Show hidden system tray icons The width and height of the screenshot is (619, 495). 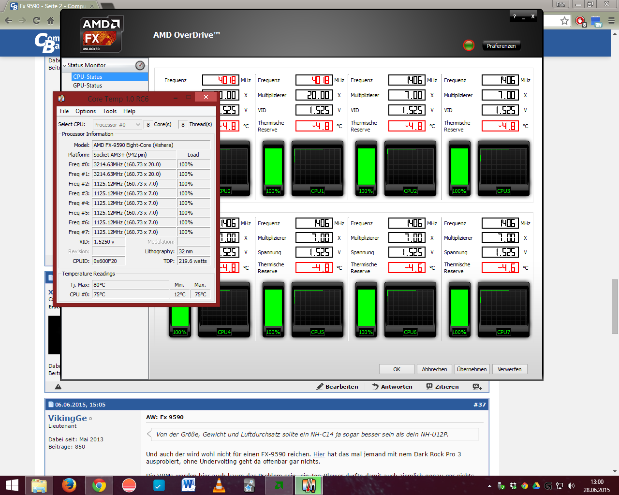point(489,486)
